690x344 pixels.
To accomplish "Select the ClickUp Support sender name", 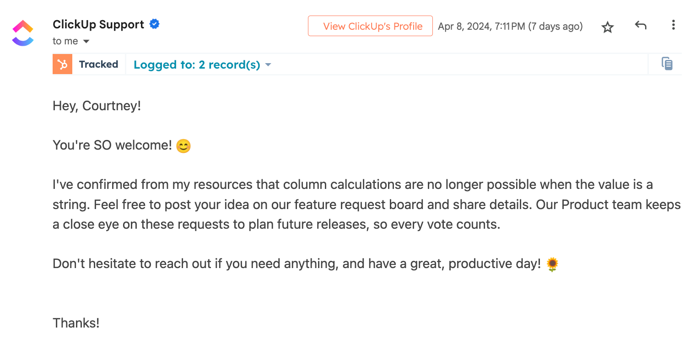I will tap(98, 24).
